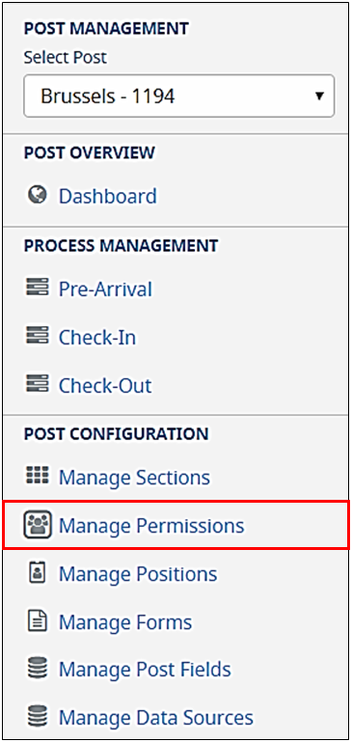
Task: Select the Check-Out text link
Action: [x=105, y=385]
